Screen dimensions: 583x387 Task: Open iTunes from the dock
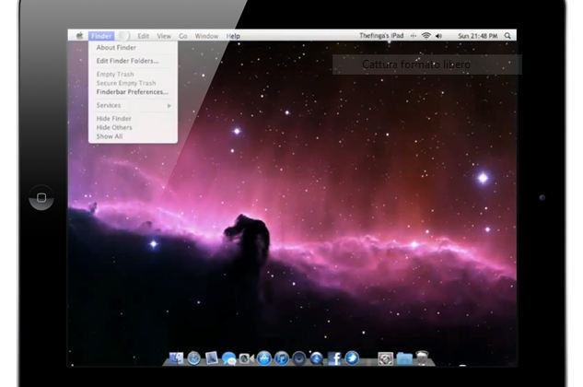282,358
